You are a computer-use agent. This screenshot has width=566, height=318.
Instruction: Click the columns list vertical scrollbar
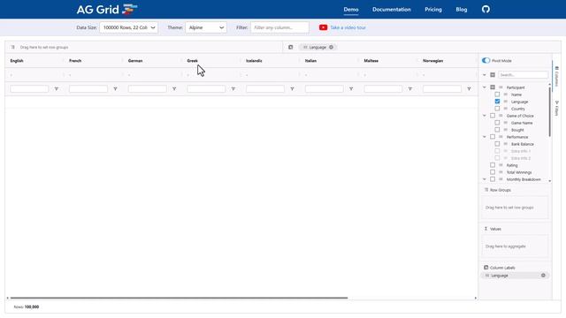(550, 112)
